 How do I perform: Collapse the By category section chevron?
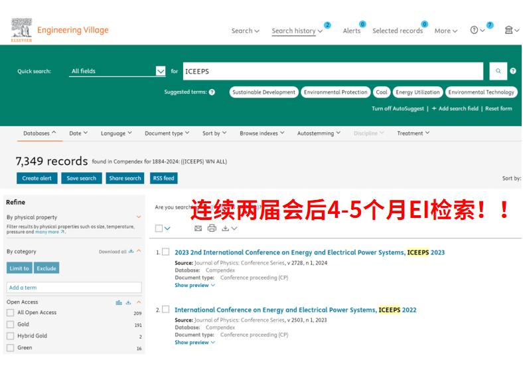pos(139,251)
